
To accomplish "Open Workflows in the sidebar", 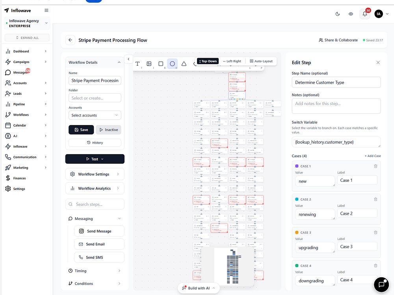I will (x=26, y=114).
